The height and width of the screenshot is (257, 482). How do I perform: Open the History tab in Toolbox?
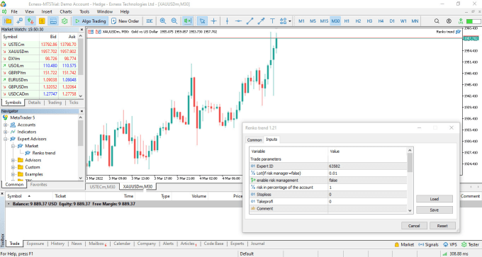pos(57,244)
